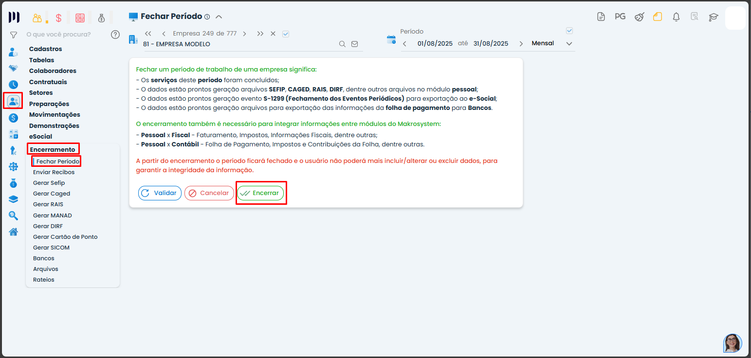Image resolution: width=751 pixels, height=358 pixels.
Task: Click the Validar button
Action: [x=160, y=193]
